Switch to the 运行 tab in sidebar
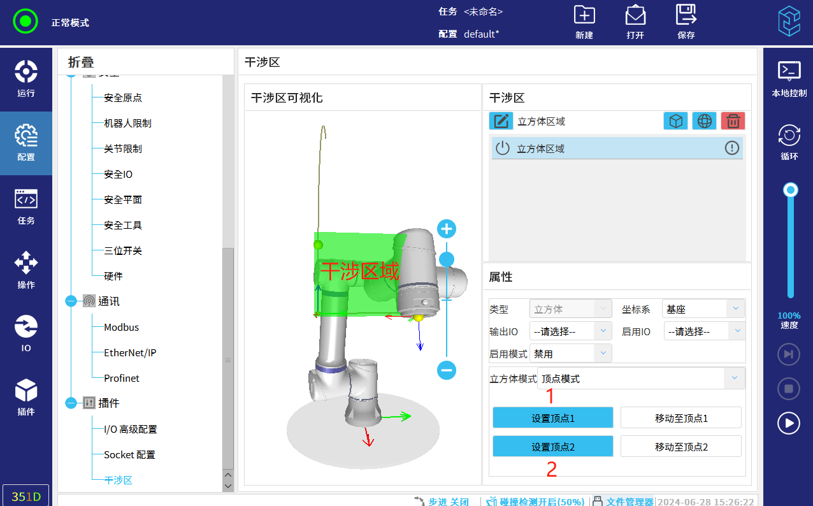813x506 pixels. pos(26,79)
